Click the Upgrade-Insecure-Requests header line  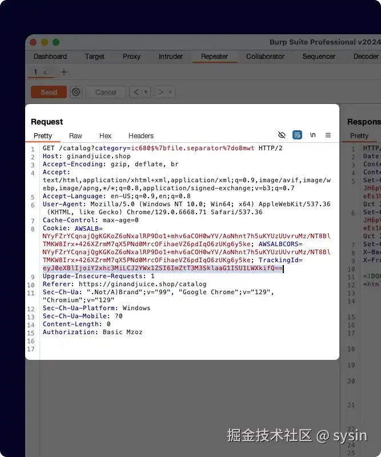tap(98, 276)
